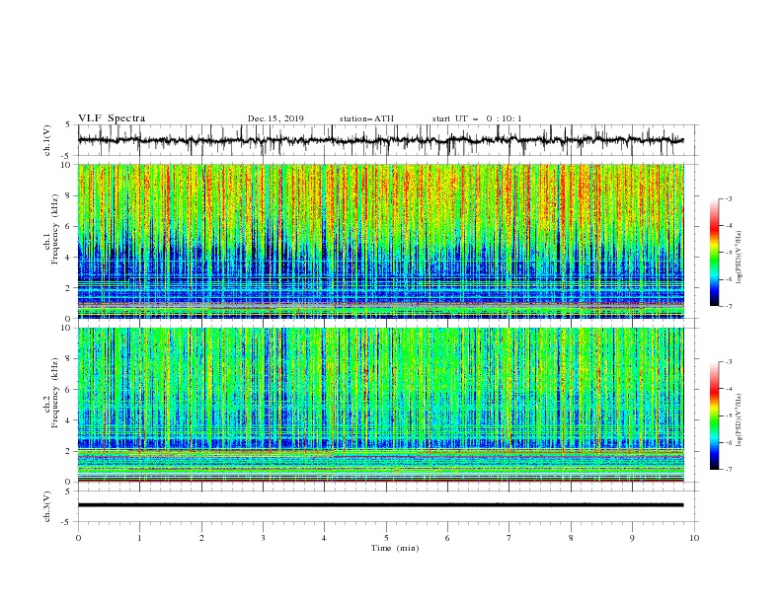Click the "-7" tick on the ch.1 color bar
This screenshot has width=782, height=604.
pyautogui.click(x=729, y=306)
